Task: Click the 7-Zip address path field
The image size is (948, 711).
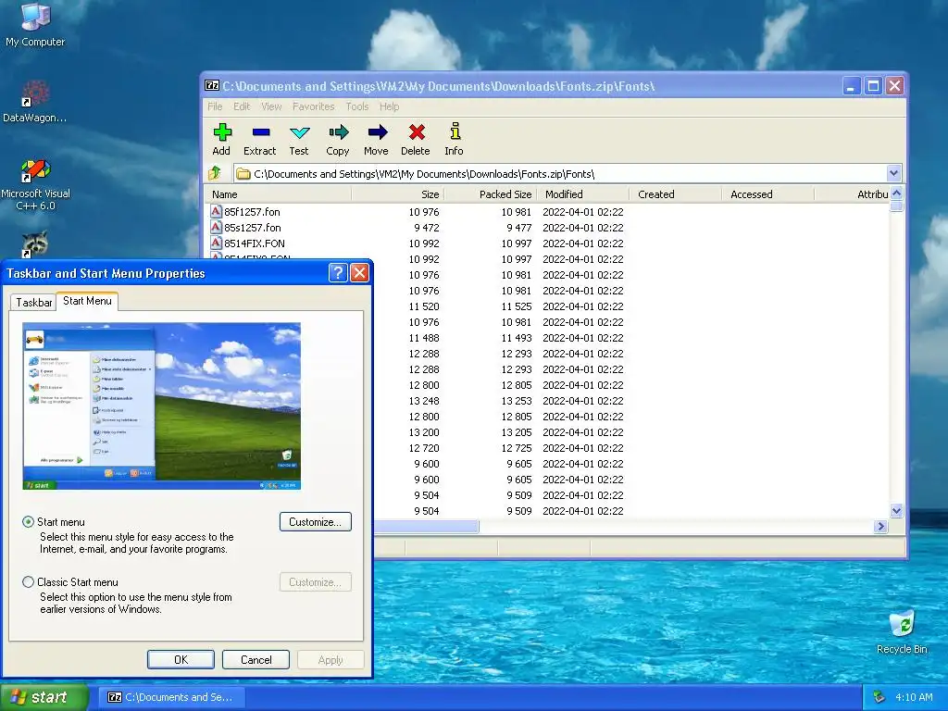Action: pyautogui.click(x=560, y=174)
